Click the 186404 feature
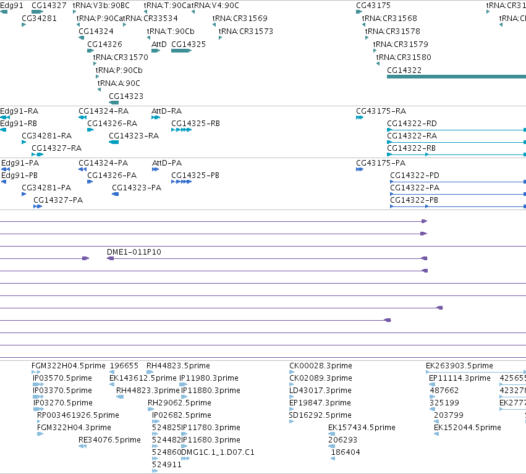This screenshot has height=474, width=526. coord(333,459)
